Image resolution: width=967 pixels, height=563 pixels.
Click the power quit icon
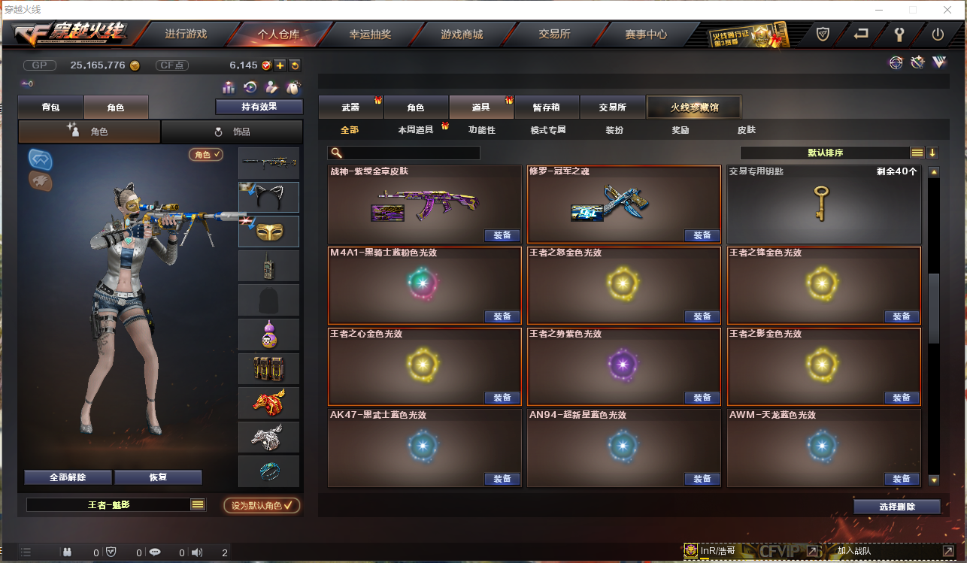click(938, 34)
